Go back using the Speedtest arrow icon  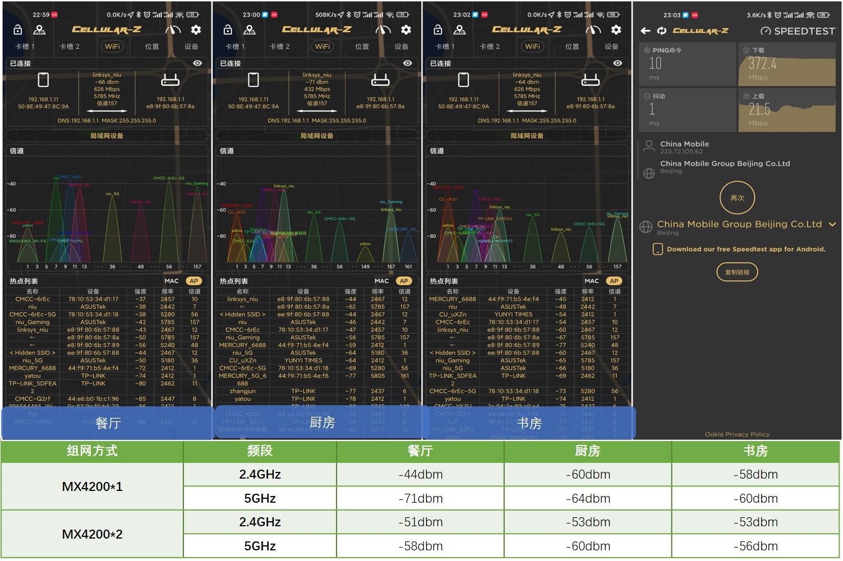click(646, 31)
